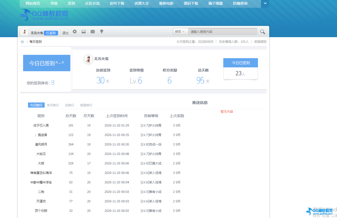
Task: Click 历史最高人数：105人 text
Action: tap(234, 42)
